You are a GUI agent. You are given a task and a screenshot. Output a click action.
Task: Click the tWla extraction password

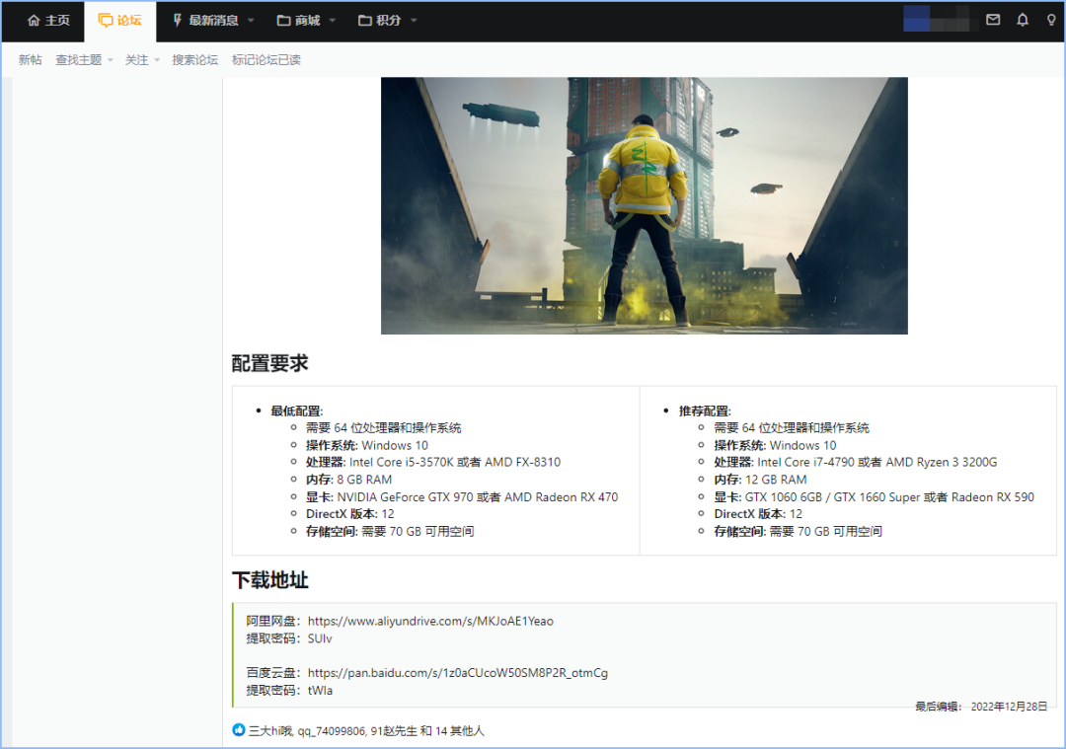(x=320, y=690)
